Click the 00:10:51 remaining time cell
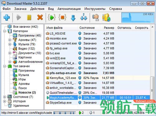The height and width of the screenshot is (116, 156). point(124,98)
